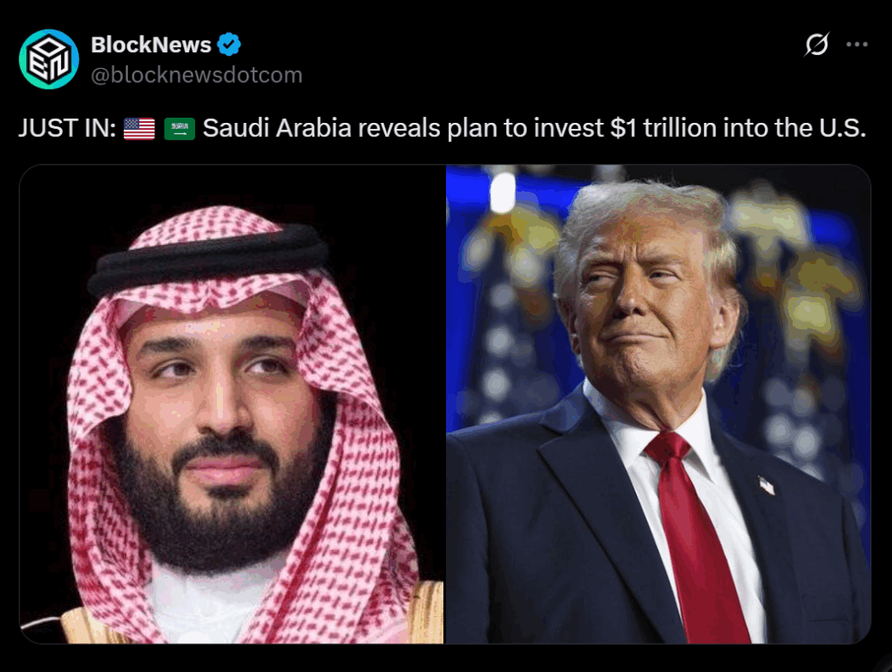Screen dimensions: 892x672
Task: Click the blue verified badge
Action: pyautogui.click(x=229, y=44)
